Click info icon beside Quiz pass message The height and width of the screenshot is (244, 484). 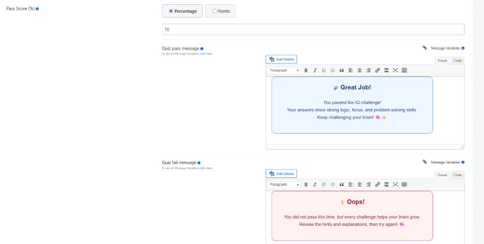202,49
